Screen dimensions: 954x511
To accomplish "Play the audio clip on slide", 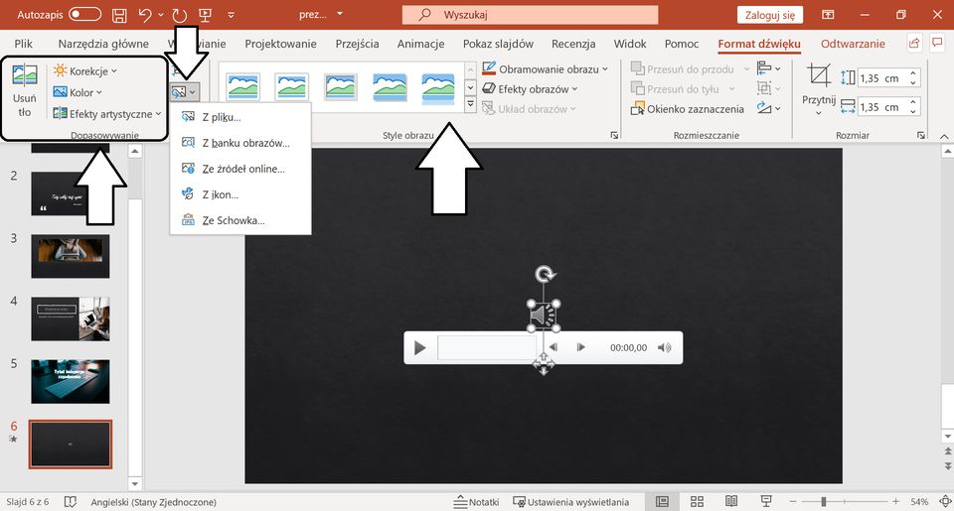I will (420, 347).
